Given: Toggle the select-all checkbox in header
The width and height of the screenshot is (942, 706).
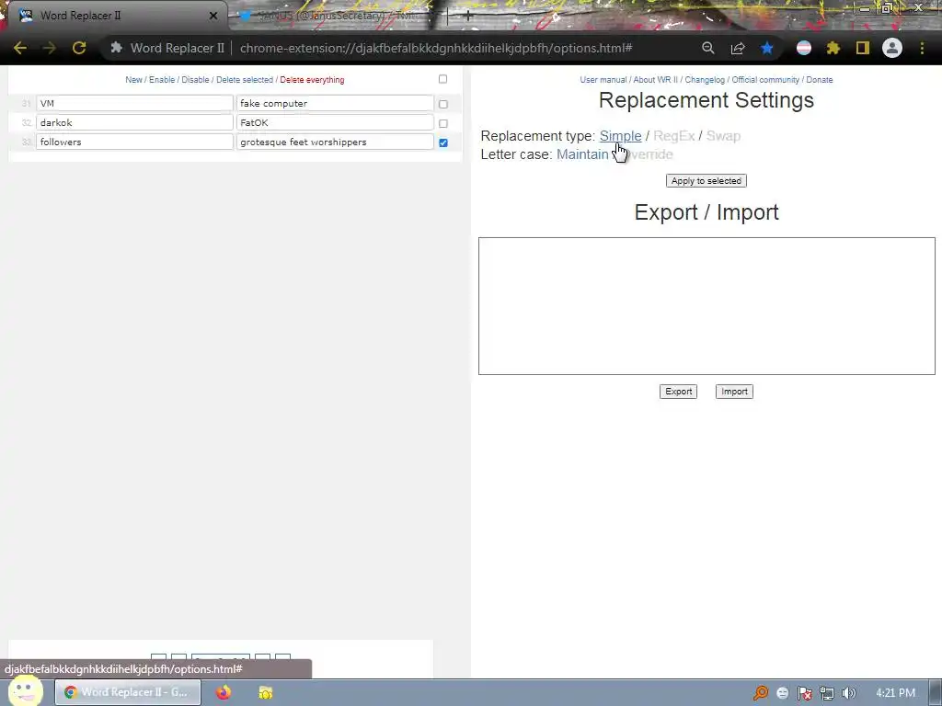Looking at the screenshot, I should 442,79.
